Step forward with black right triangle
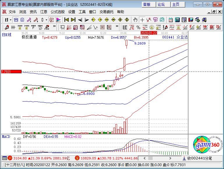This screenshot has height=169, width=224. 87,20
